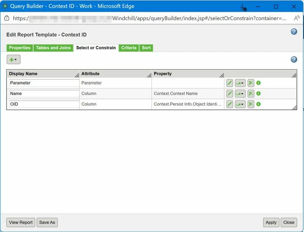Screen dimensions: 304x232
Task: Switch to the Tables and Joins tab
Action: tap(54, 48)
